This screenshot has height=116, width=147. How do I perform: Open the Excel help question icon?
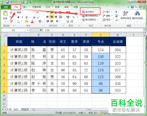pyautogui.click(x=132, y=7)
